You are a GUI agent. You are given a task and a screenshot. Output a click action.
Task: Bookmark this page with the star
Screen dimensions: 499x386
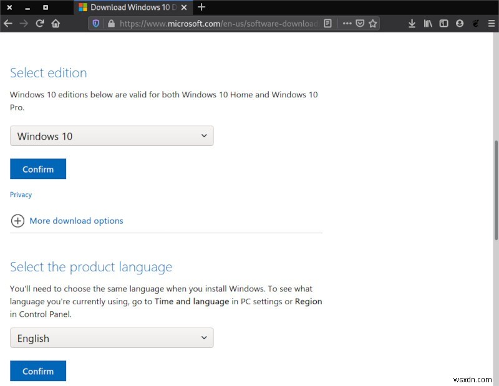372,23
